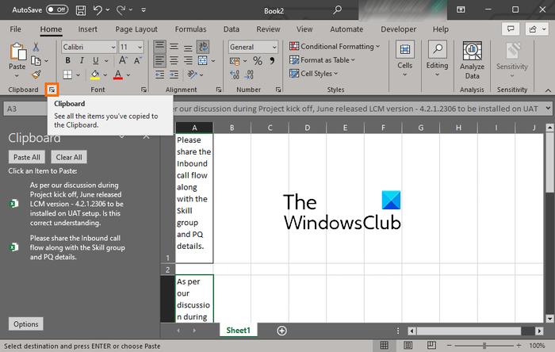This screenshot has height=352, width=555.
Task: Toggle Underline formatting
Action: (x=95, y=61)
